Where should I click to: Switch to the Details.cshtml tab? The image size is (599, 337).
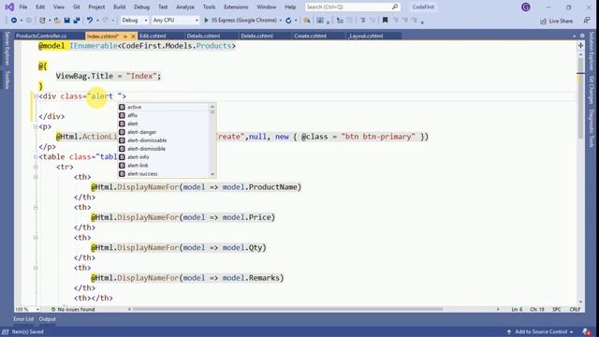203,36
